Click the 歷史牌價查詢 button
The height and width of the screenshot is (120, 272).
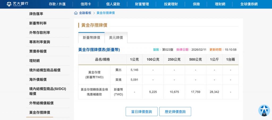pos(175,112)
